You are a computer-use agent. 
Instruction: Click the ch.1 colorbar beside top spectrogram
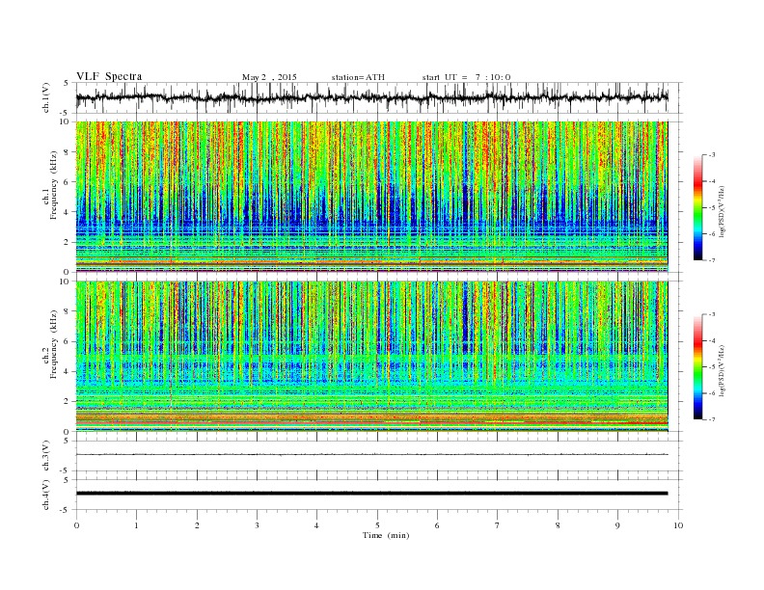click(697, 208)
